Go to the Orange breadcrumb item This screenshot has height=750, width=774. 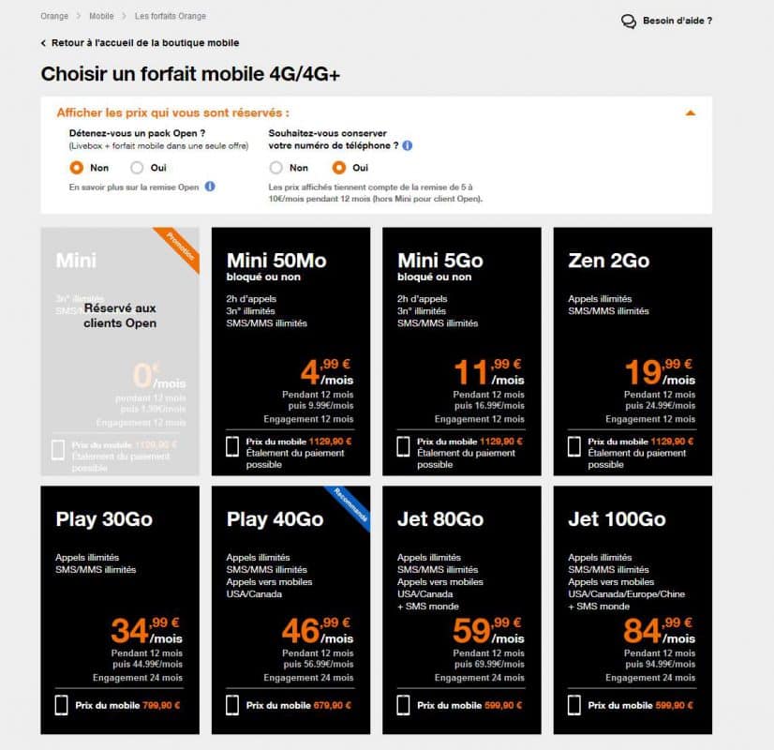coord(54,16)
